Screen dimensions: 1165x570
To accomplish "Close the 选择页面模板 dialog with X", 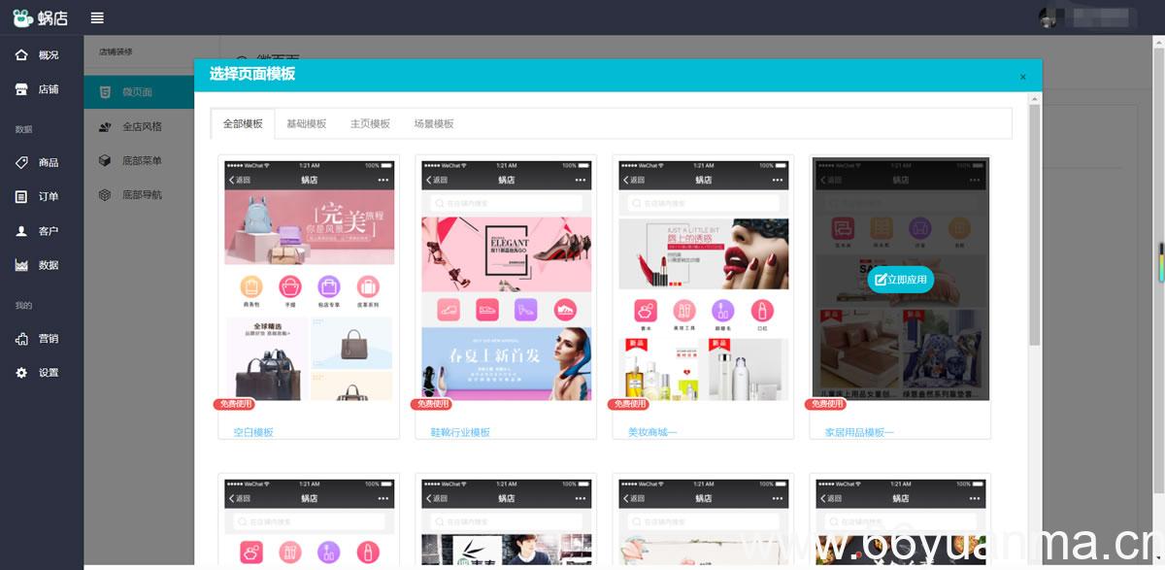I will tap(1022, 77).
